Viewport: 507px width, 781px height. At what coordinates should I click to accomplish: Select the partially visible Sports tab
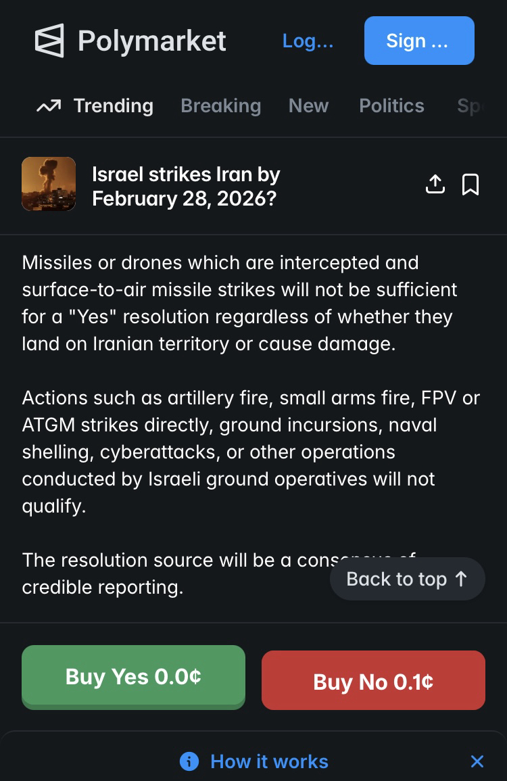coord(470,106)
